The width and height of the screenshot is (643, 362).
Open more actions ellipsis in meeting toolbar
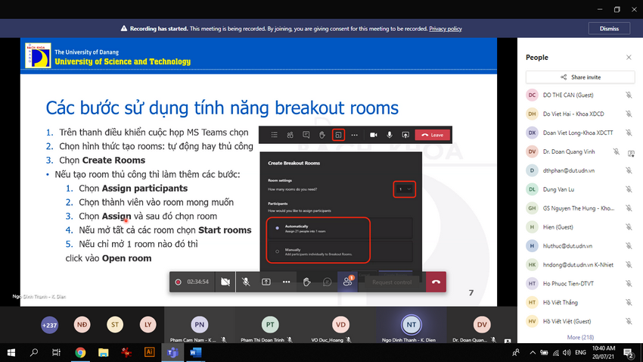pyautogui.click(x=286, y=282)
